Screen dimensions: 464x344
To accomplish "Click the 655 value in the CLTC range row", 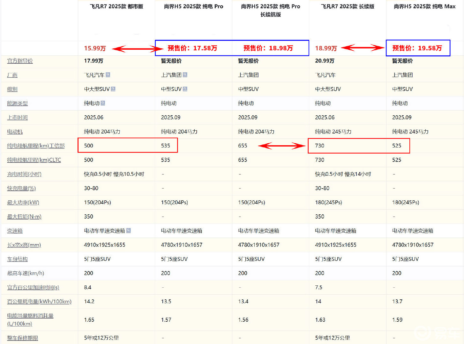I will tap(243, 160).
